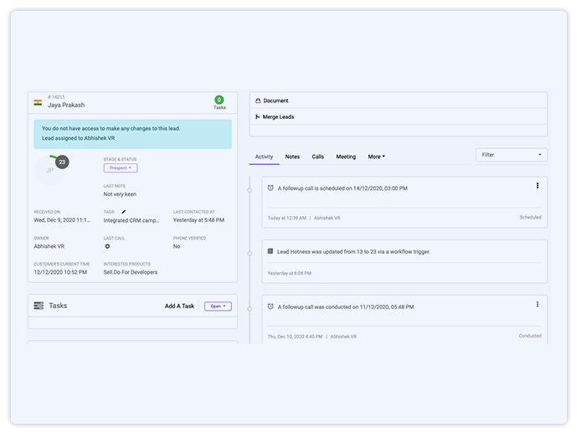Click the followup call conducted activity text
The height and width of the screenshot is (433, 577).
coord(346,307)
